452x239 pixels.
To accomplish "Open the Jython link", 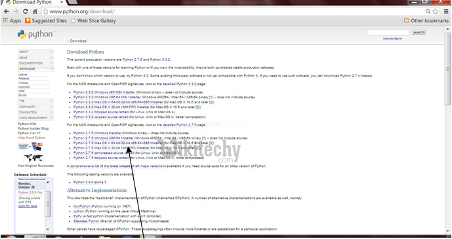I will pyautogui.click(x=79, y=211).
